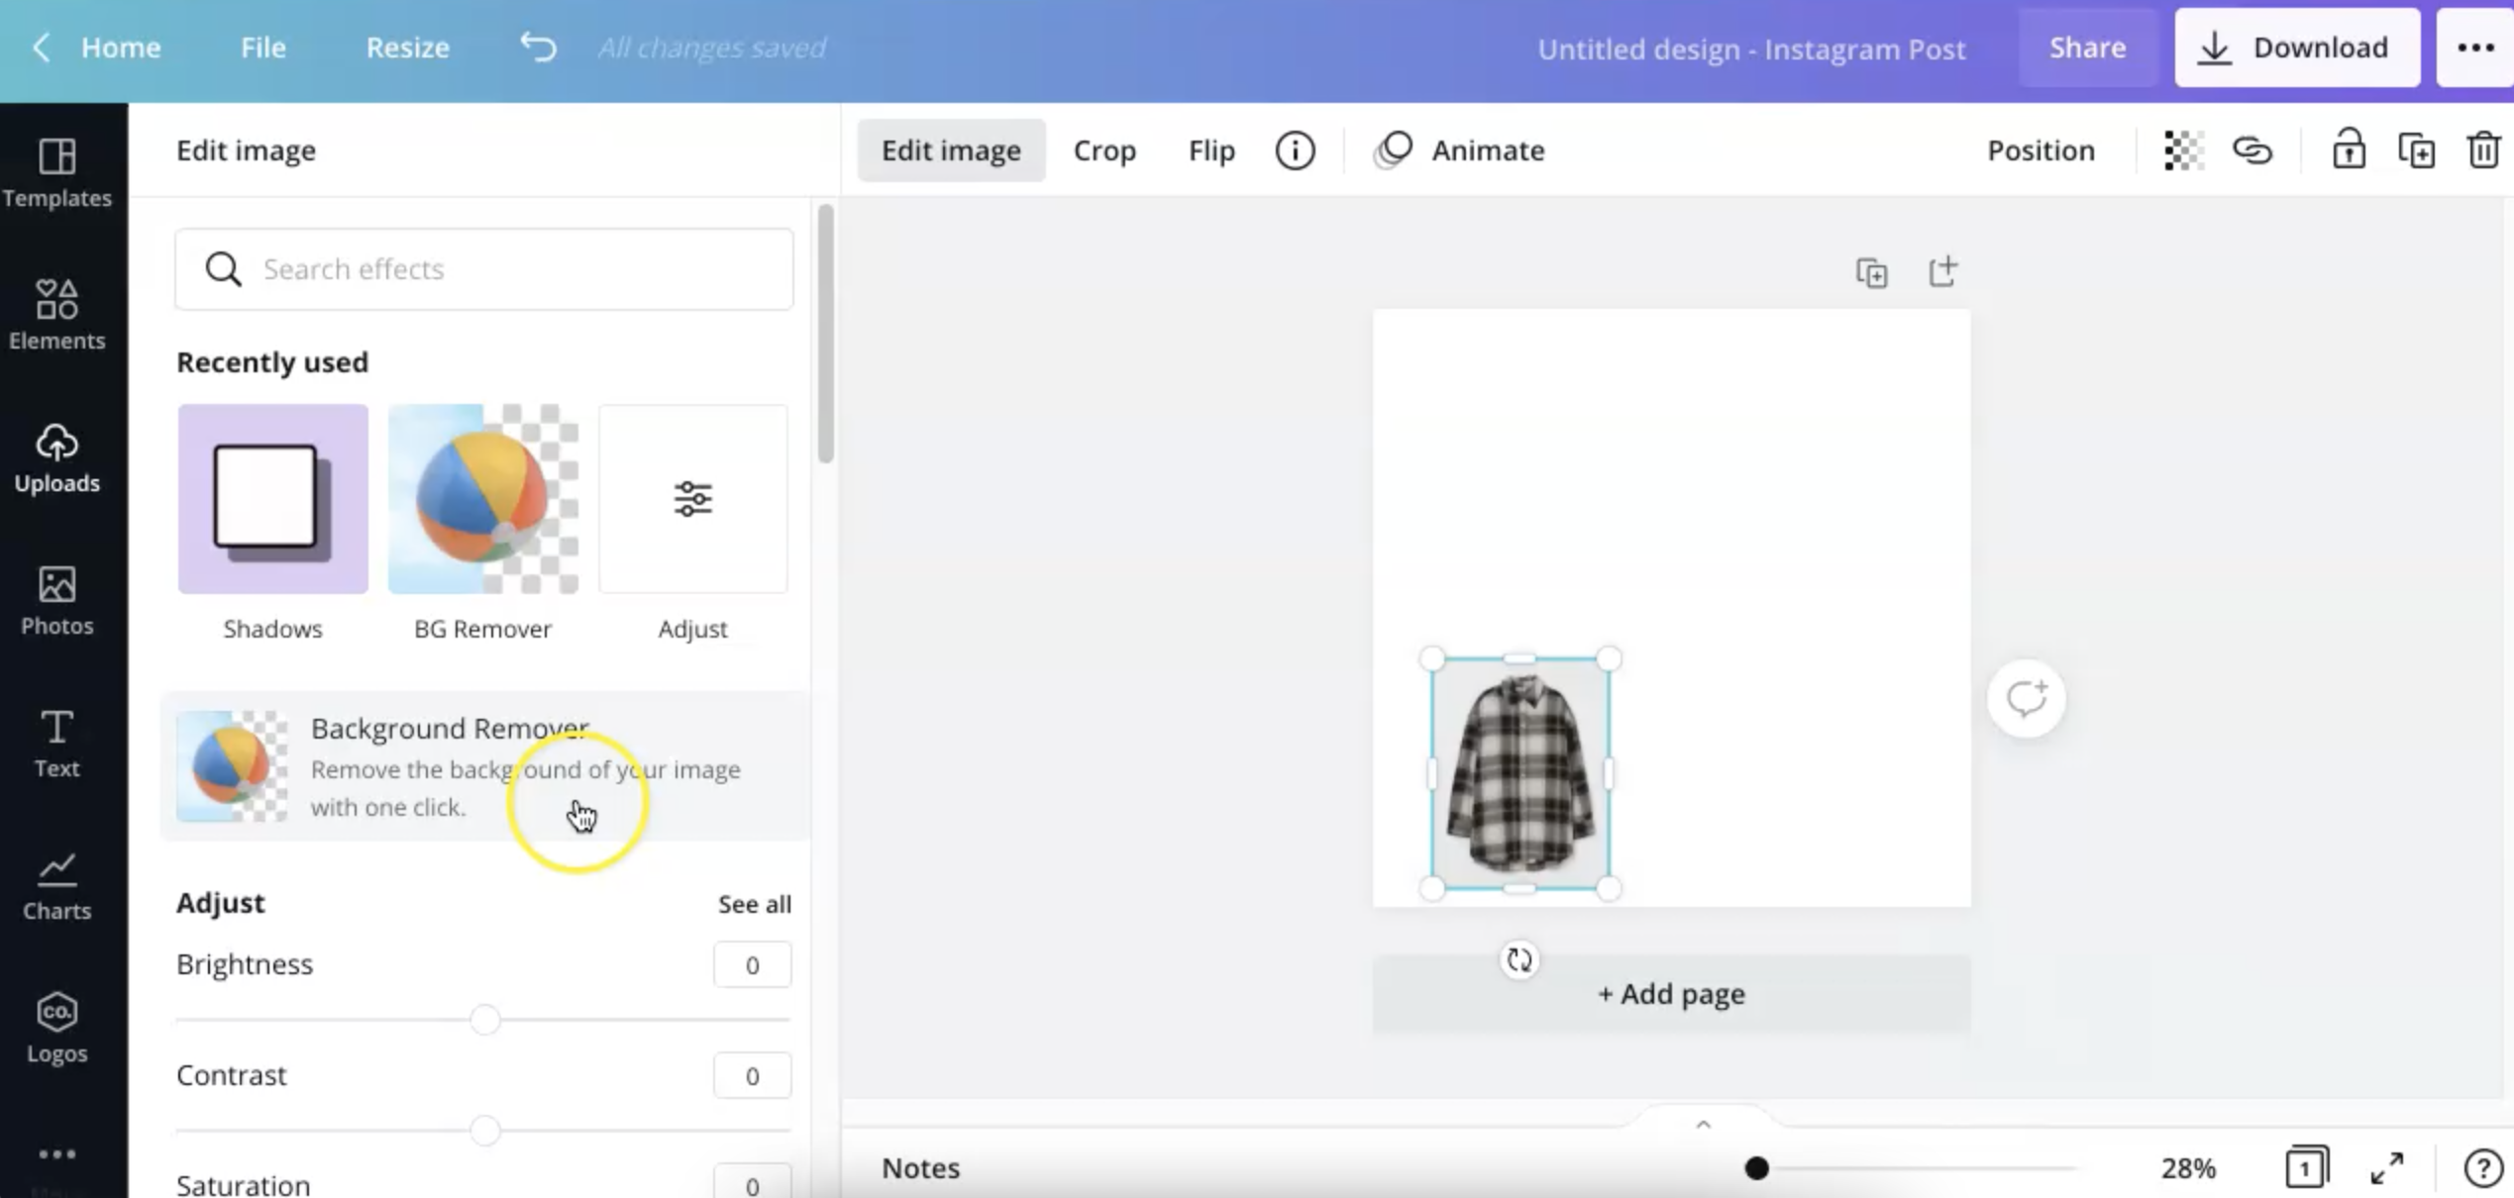Viewport: 2514px width, 1198px height.
Task: Open the Charts sidebar panel
Action: [56, 886]
